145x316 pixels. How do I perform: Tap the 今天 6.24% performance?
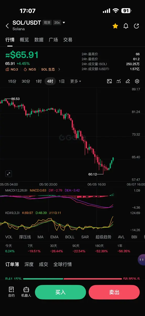tap(10, 248)
